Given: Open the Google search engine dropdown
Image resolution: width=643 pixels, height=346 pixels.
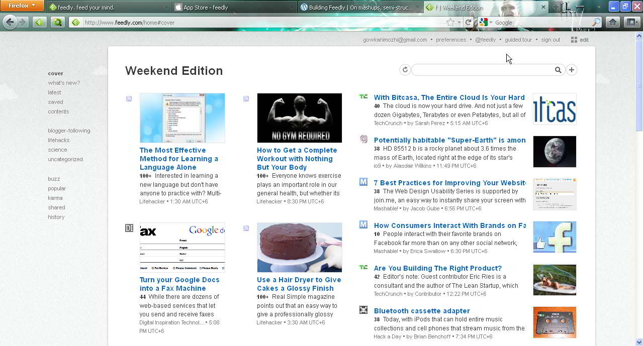Looking at the screenshot, I should (485, 23).
